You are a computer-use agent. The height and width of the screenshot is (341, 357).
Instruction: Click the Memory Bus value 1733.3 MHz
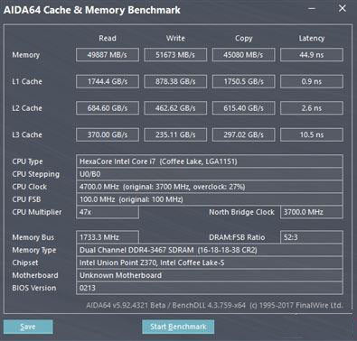coord(108,237)
